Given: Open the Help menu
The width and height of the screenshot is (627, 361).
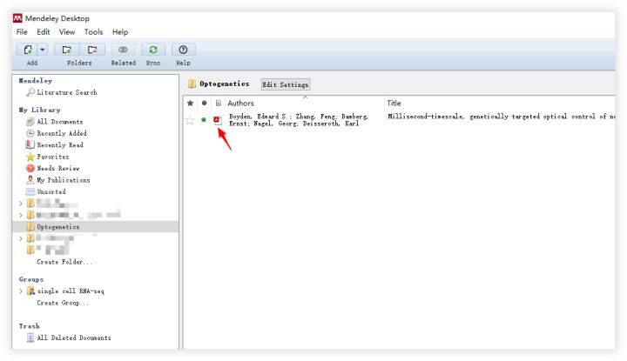Looking at the screenshot, I should point(120,32).
